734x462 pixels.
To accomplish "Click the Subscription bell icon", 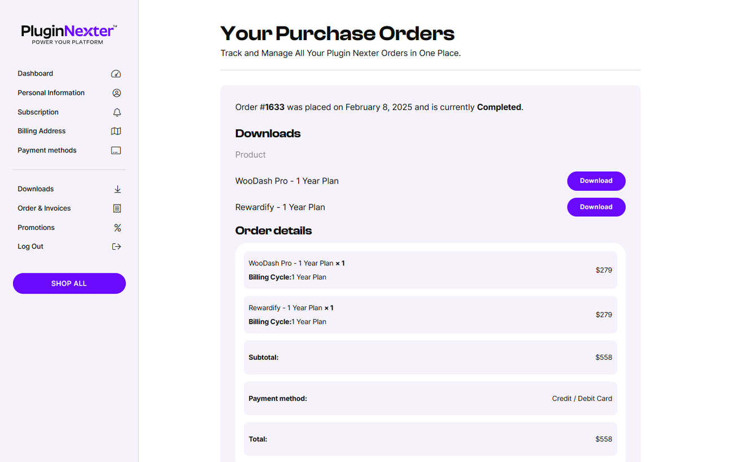I will click(117, 112).
